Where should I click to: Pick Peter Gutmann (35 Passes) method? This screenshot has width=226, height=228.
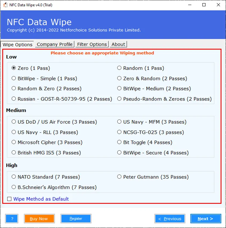119,176
